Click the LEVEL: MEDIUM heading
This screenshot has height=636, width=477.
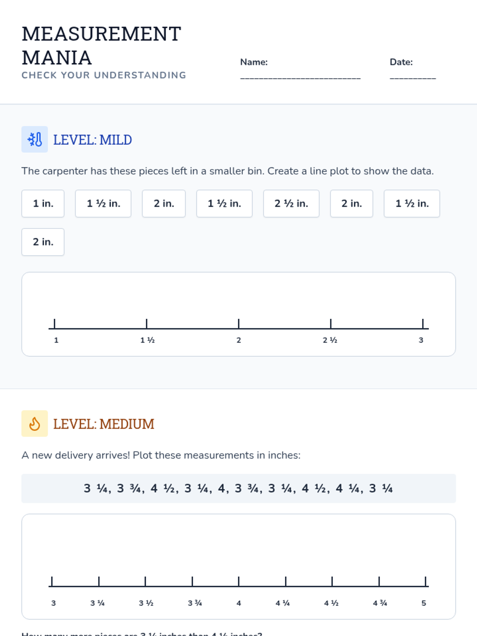104,424
